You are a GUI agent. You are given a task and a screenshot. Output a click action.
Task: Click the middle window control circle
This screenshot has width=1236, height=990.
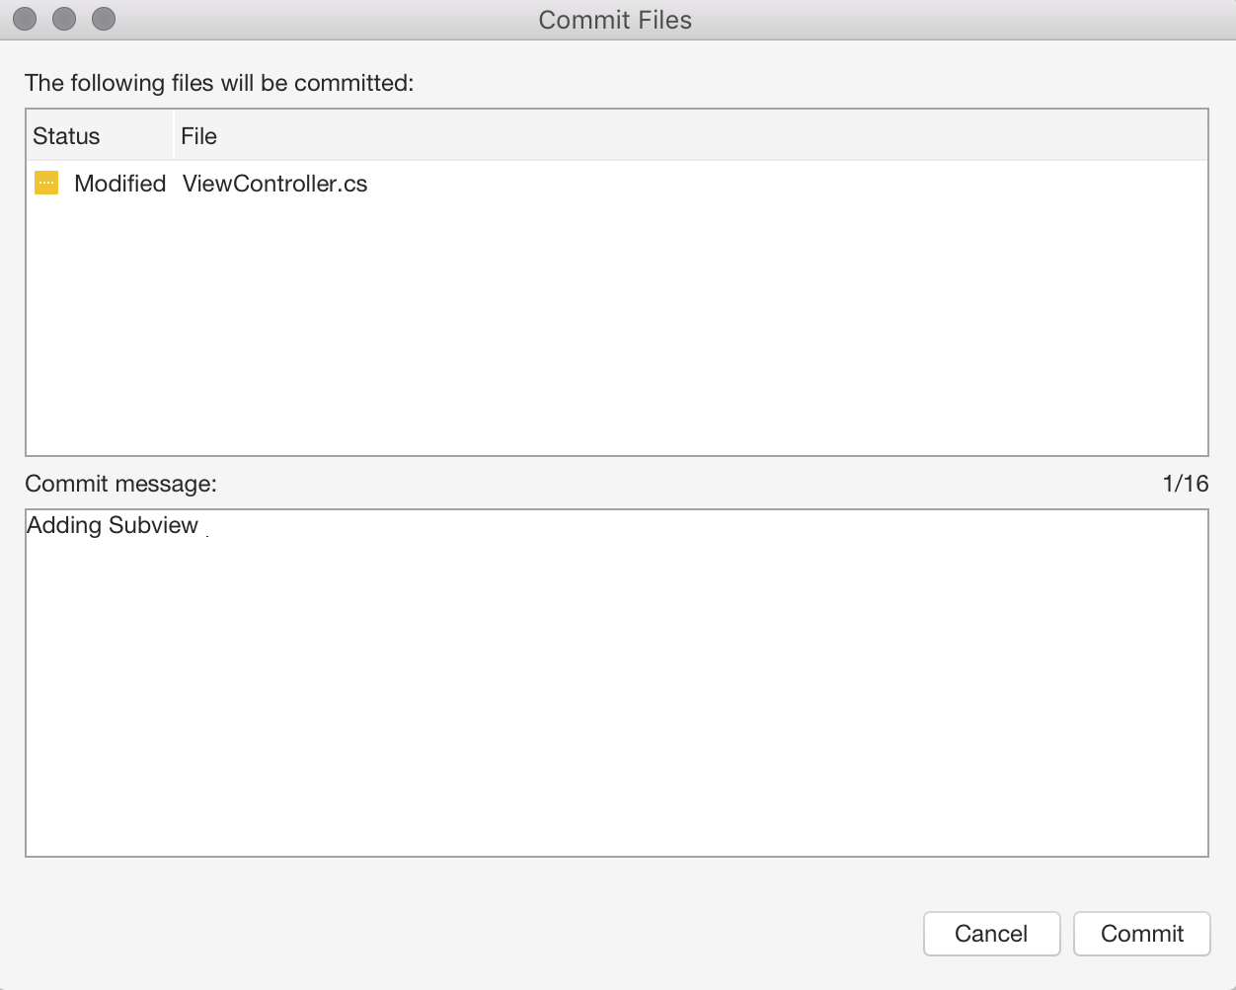63,18
